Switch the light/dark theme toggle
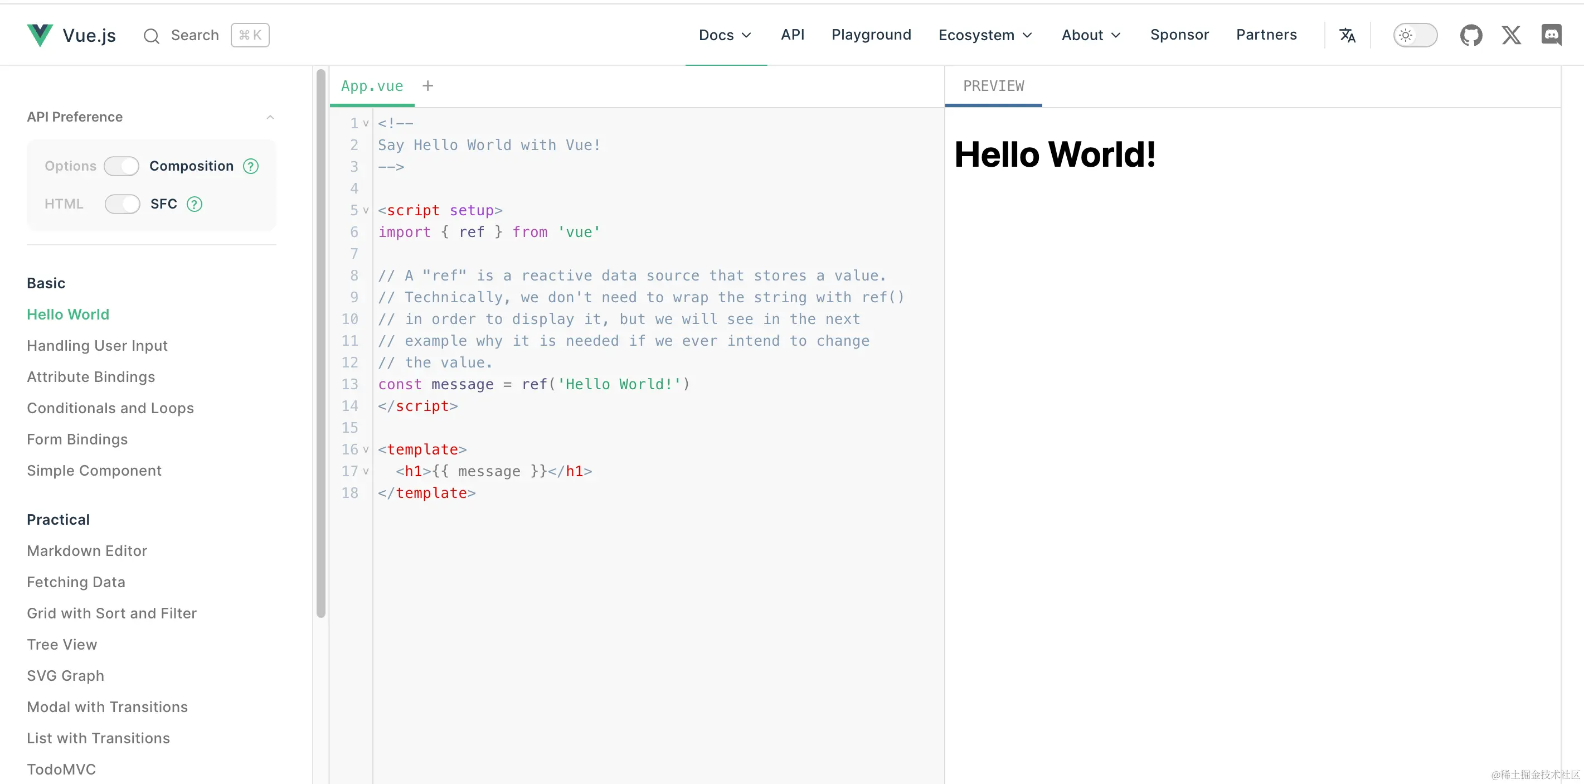Screen dimensions: 1584x784 (x=1415, y=35)
